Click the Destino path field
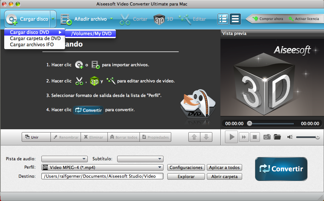 pyautogui.click(x=103, y=176)
